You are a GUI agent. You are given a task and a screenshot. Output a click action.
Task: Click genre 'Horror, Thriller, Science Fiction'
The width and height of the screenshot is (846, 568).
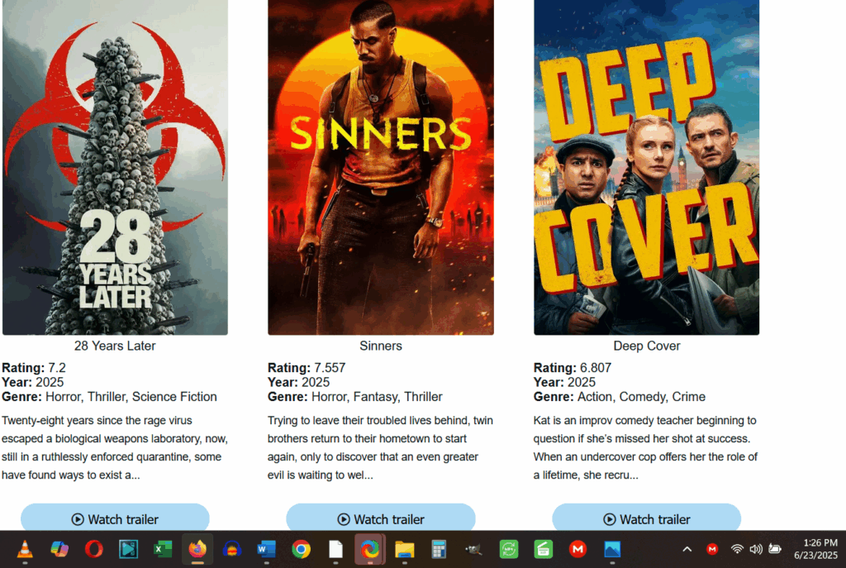[x=131, y=397]
